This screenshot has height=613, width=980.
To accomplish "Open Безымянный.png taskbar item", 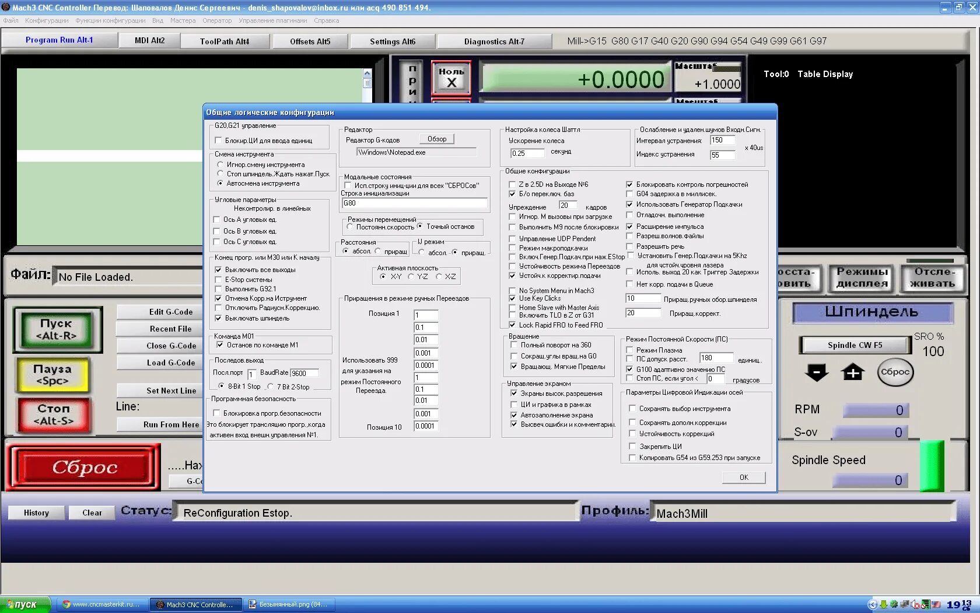I will (x=289, y=604).
